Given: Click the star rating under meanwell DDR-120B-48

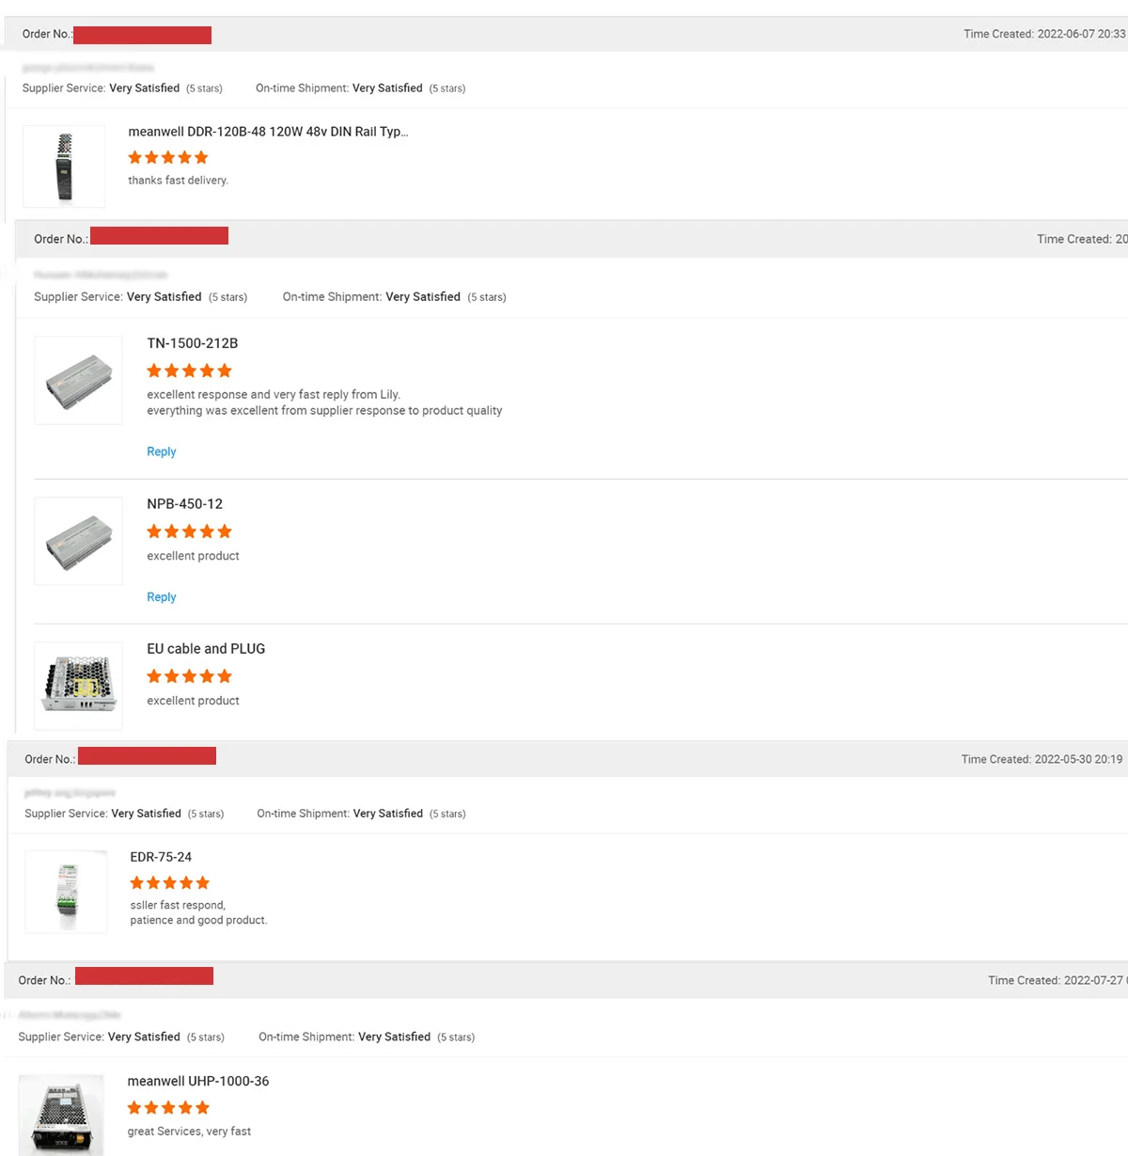Looking at the screenshot, I should pos(168,157).
